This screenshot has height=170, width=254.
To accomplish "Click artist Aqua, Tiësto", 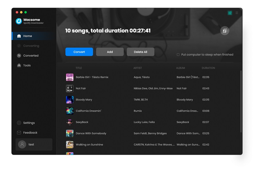I will [x=142, y=77].
